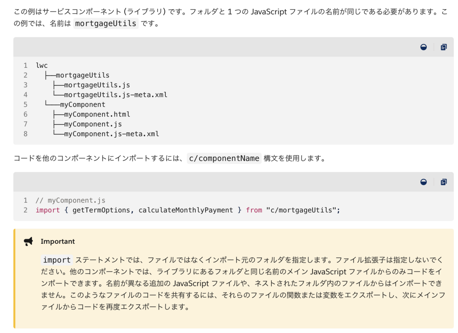
Task: Click the megaphone icon in the Important callout
Action: click(x=28, y=241)
